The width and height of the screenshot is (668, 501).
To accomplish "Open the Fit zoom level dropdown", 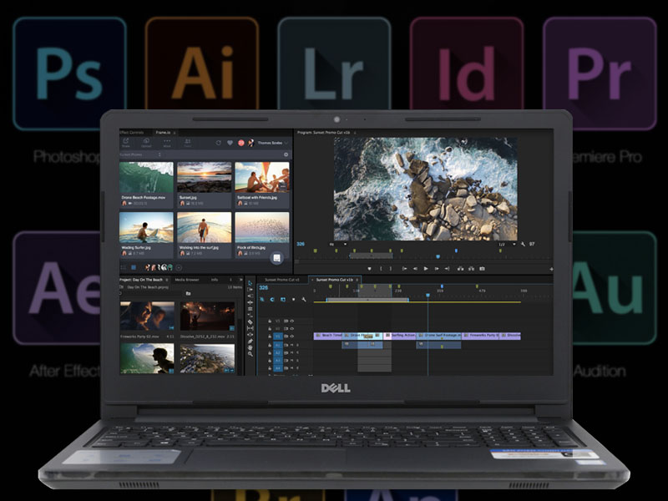I will tap(338, 244).
